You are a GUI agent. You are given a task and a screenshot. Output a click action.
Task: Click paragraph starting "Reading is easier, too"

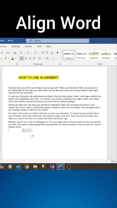55,124
